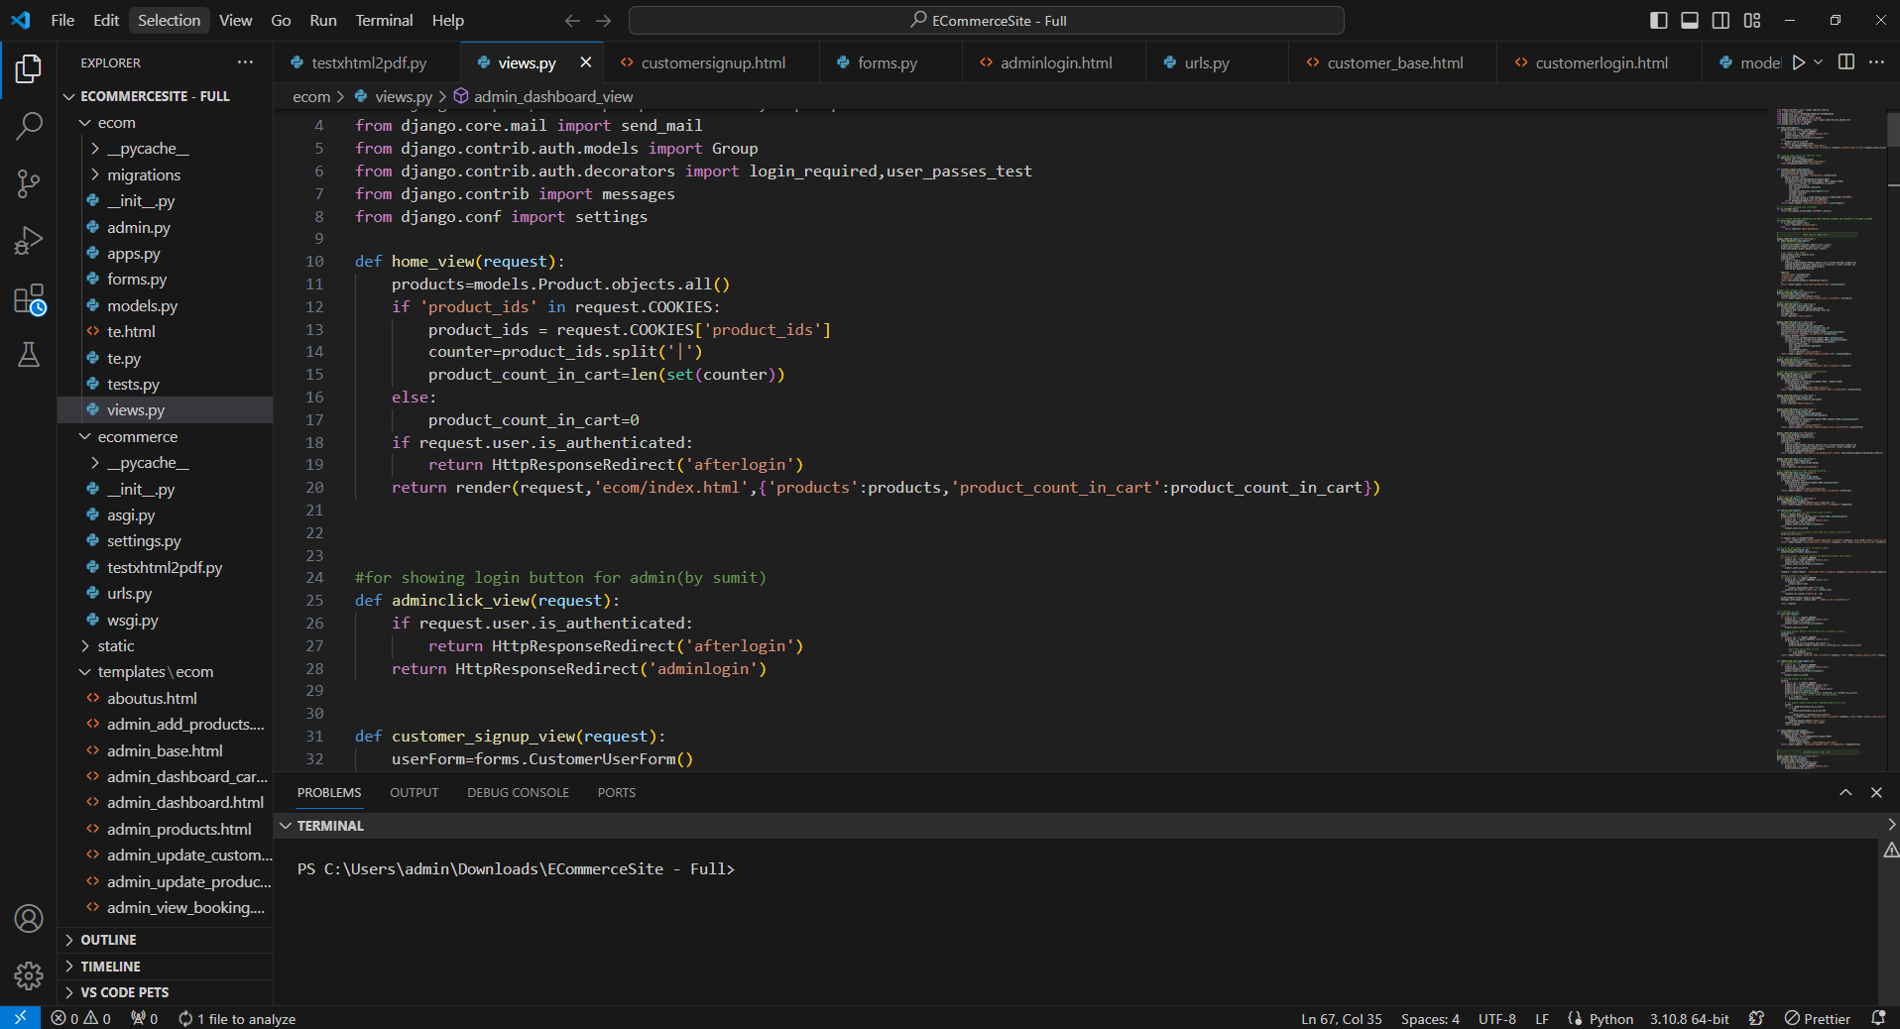Open the Extensions view
The width and height of the screenshot is (1900, 1029).
[29, 298]
